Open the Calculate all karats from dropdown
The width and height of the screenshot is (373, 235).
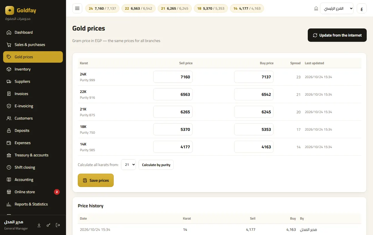129,165
